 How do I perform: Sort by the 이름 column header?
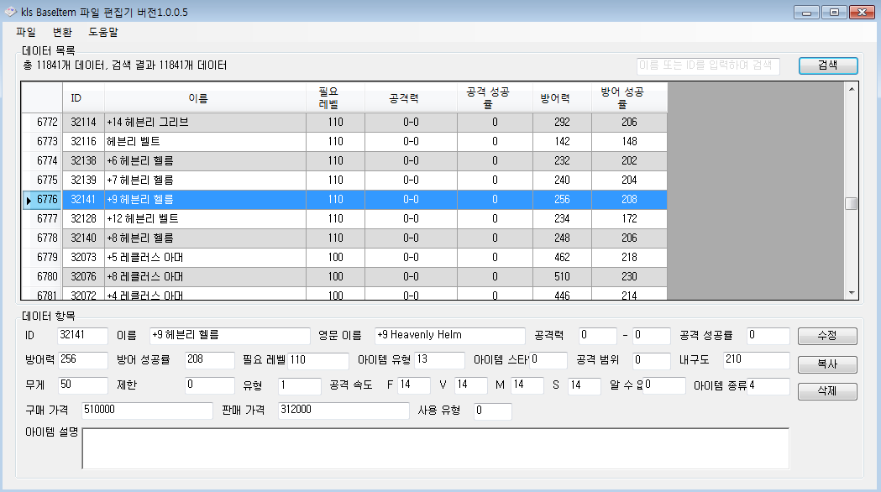[205, 98]
